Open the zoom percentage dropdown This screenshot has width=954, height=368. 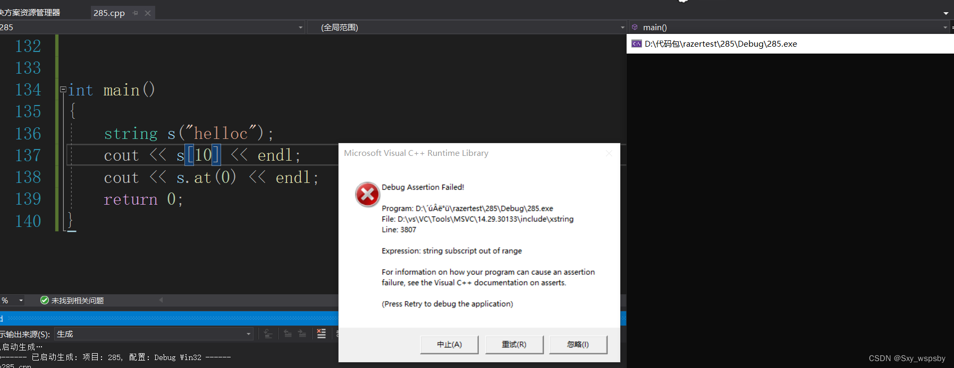pyautogui.click(x=21, y=301)
